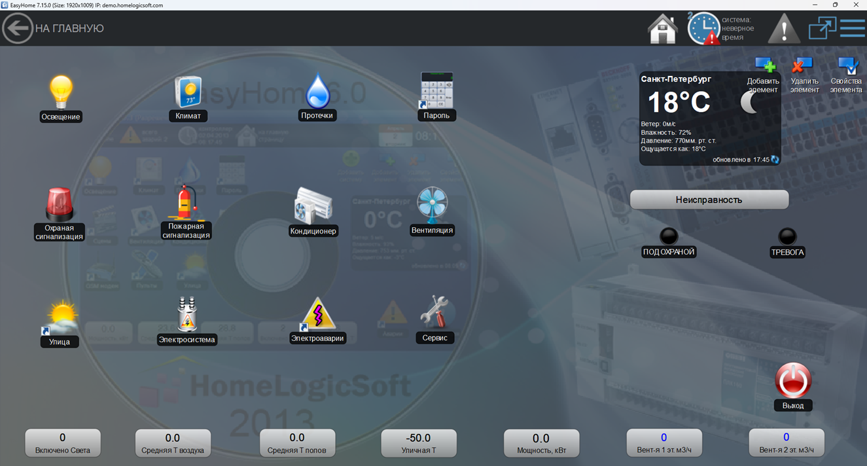
Task: Open the hamburger menu in top bar
Action: click(853, 29)
